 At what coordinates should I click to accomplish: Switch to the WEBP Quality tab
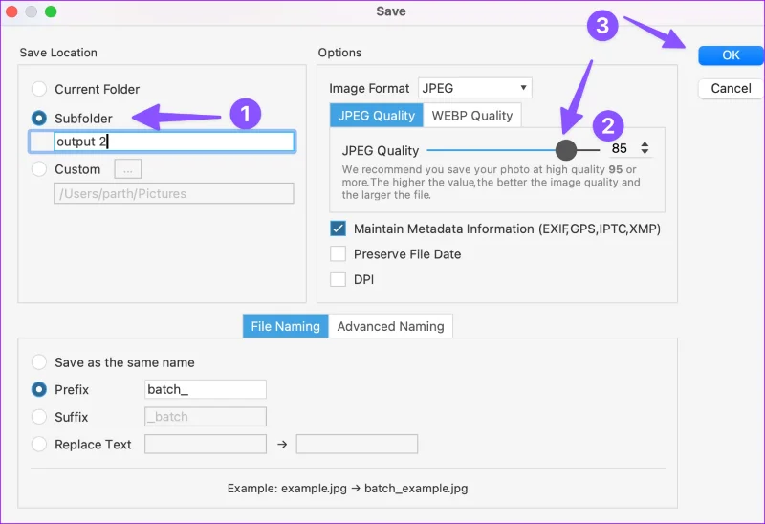click(x=471, y=116)
